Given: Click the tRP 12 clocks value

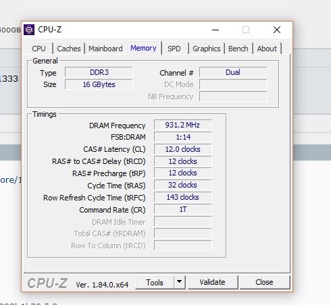Looking at the screenshot, I should point(182,173).
